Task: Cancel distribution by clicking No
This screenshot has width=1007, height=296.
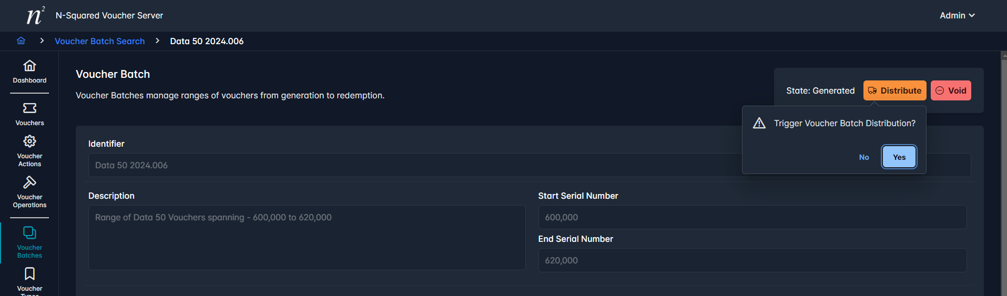Action: tap(864, 157)
